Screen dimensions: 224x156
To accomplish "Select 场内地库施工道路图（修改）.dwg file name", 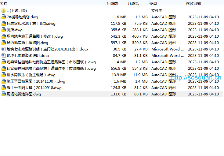I will [x=34, y=36].
